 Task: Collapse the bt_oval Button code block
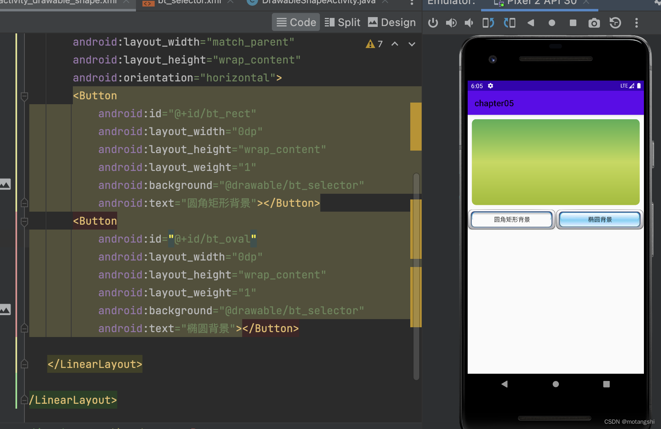pos(24,221)
